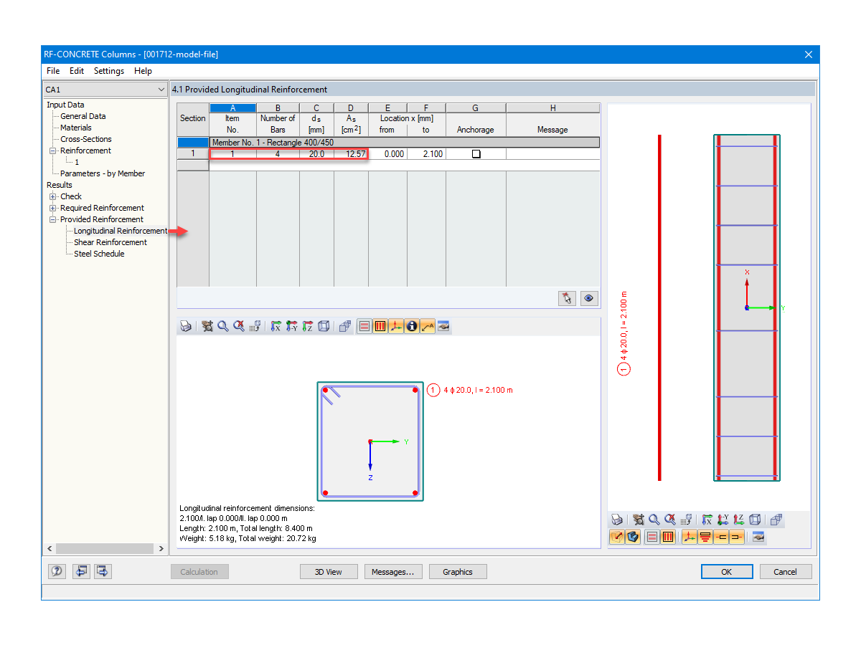The height and width of the screenshot is (645, 861).
Task: Show view in -Y direction in the cross-section toolbar
Action: coord(292,326)
